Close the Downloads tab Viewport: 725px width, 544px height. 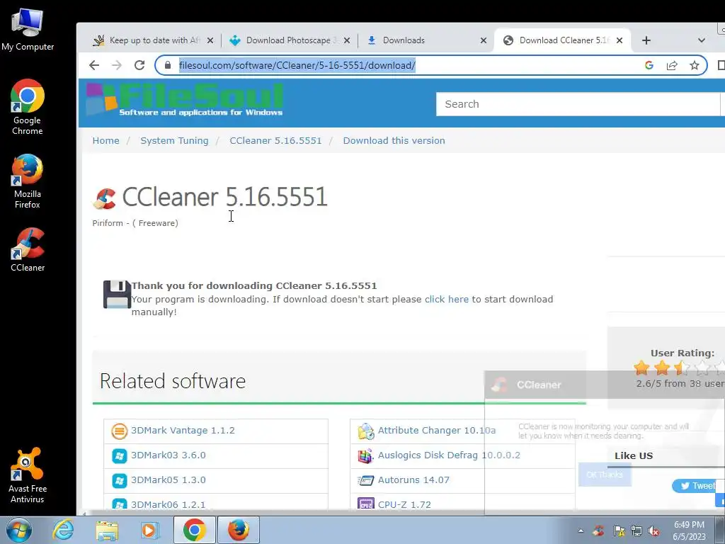[x=484, y=40]
